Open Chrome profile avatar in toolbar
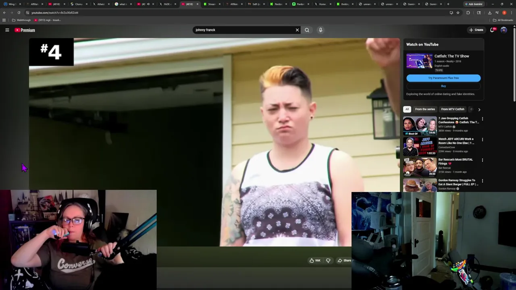The width and height of the screenshot is (516, 290). click(x=504, y=12)
